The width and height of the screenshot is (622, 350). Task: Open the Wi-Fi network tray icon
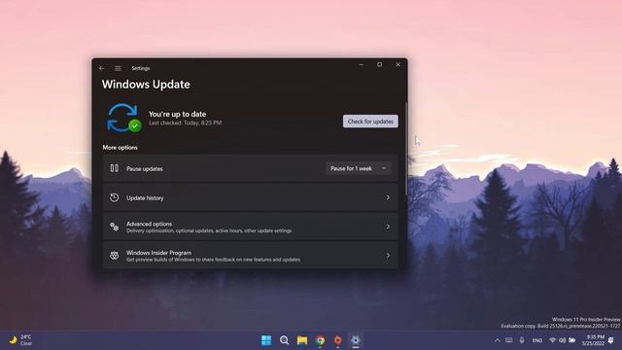(552, 340)
